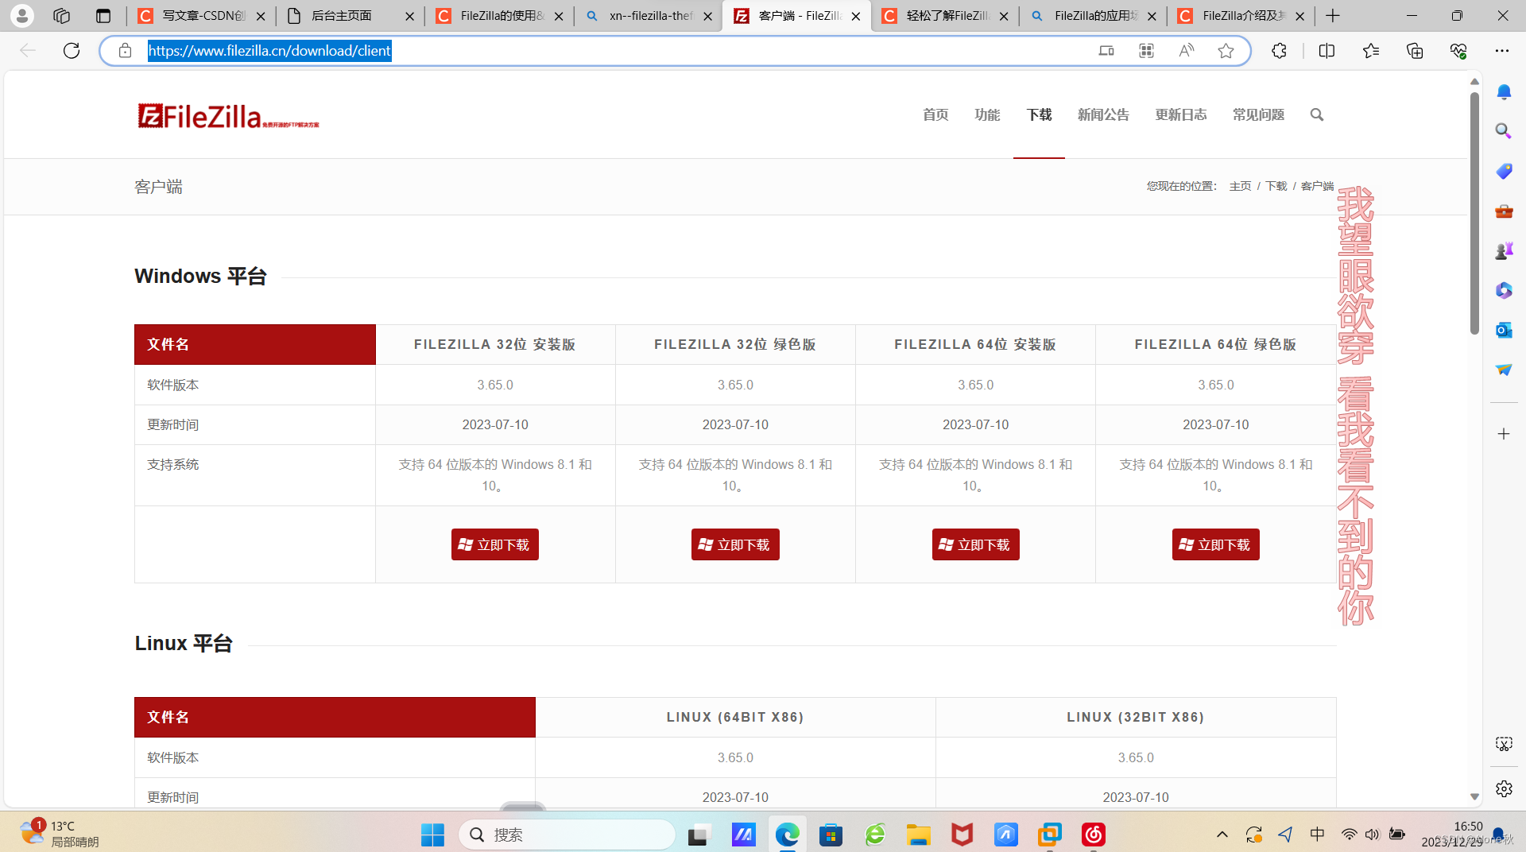Open the browser profile avatar
The height and width of the screenshot is (852, 1526).
(x=22, y=15)
